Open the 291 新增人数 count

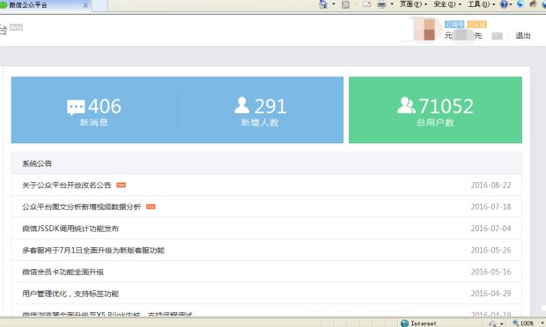coord(270,106)
